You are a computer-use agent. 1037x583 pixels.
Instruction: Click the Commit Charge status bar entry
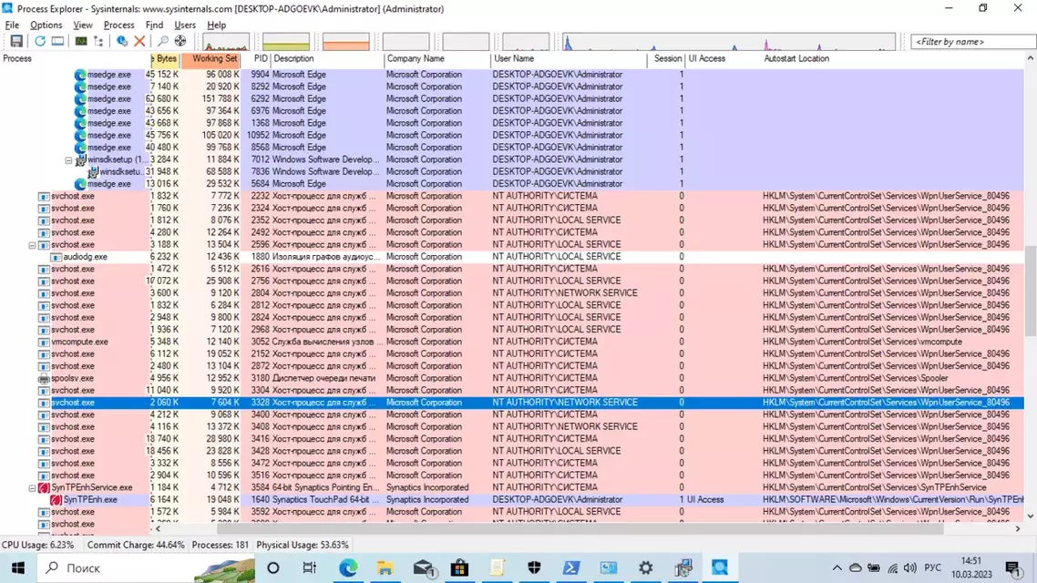coord(137,546)
